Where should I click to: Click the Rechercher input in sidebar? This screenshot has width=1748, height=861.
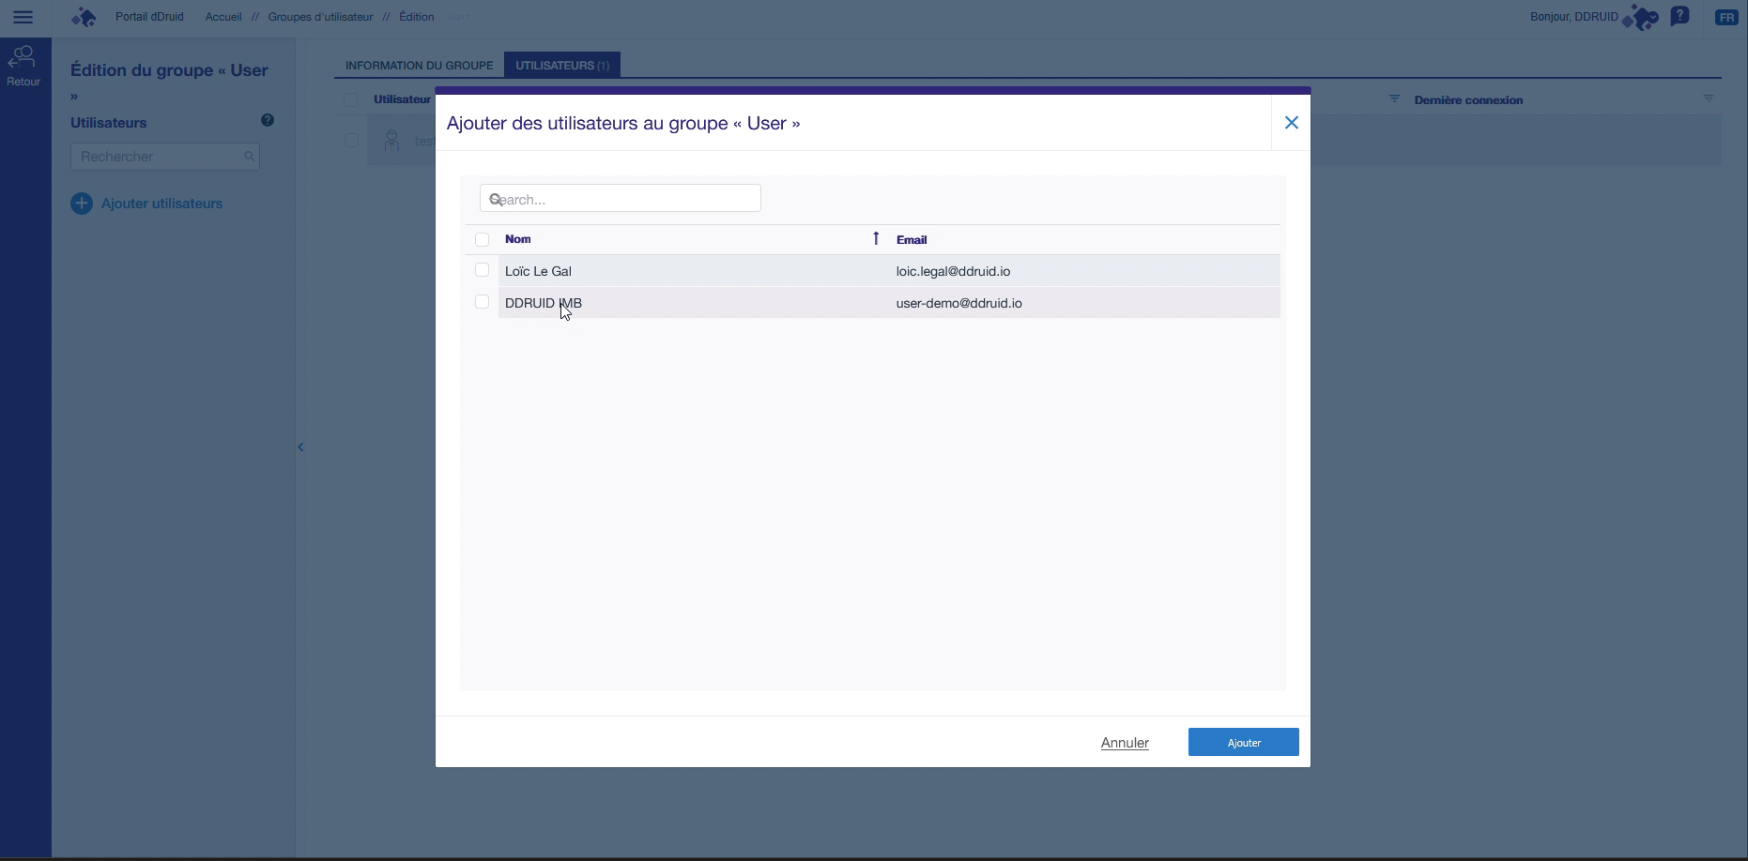[x=164, y=157]
